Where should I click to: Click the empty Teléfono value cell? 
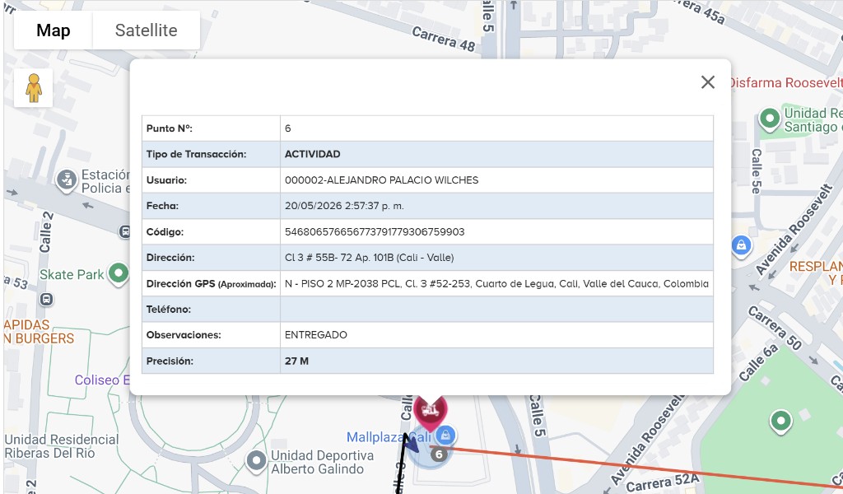click(496, 309)
